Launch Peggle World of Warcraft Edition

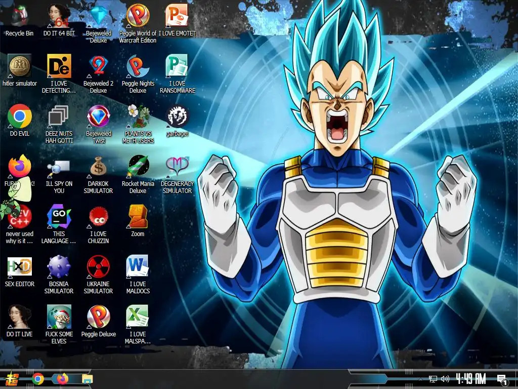point(138,23)
